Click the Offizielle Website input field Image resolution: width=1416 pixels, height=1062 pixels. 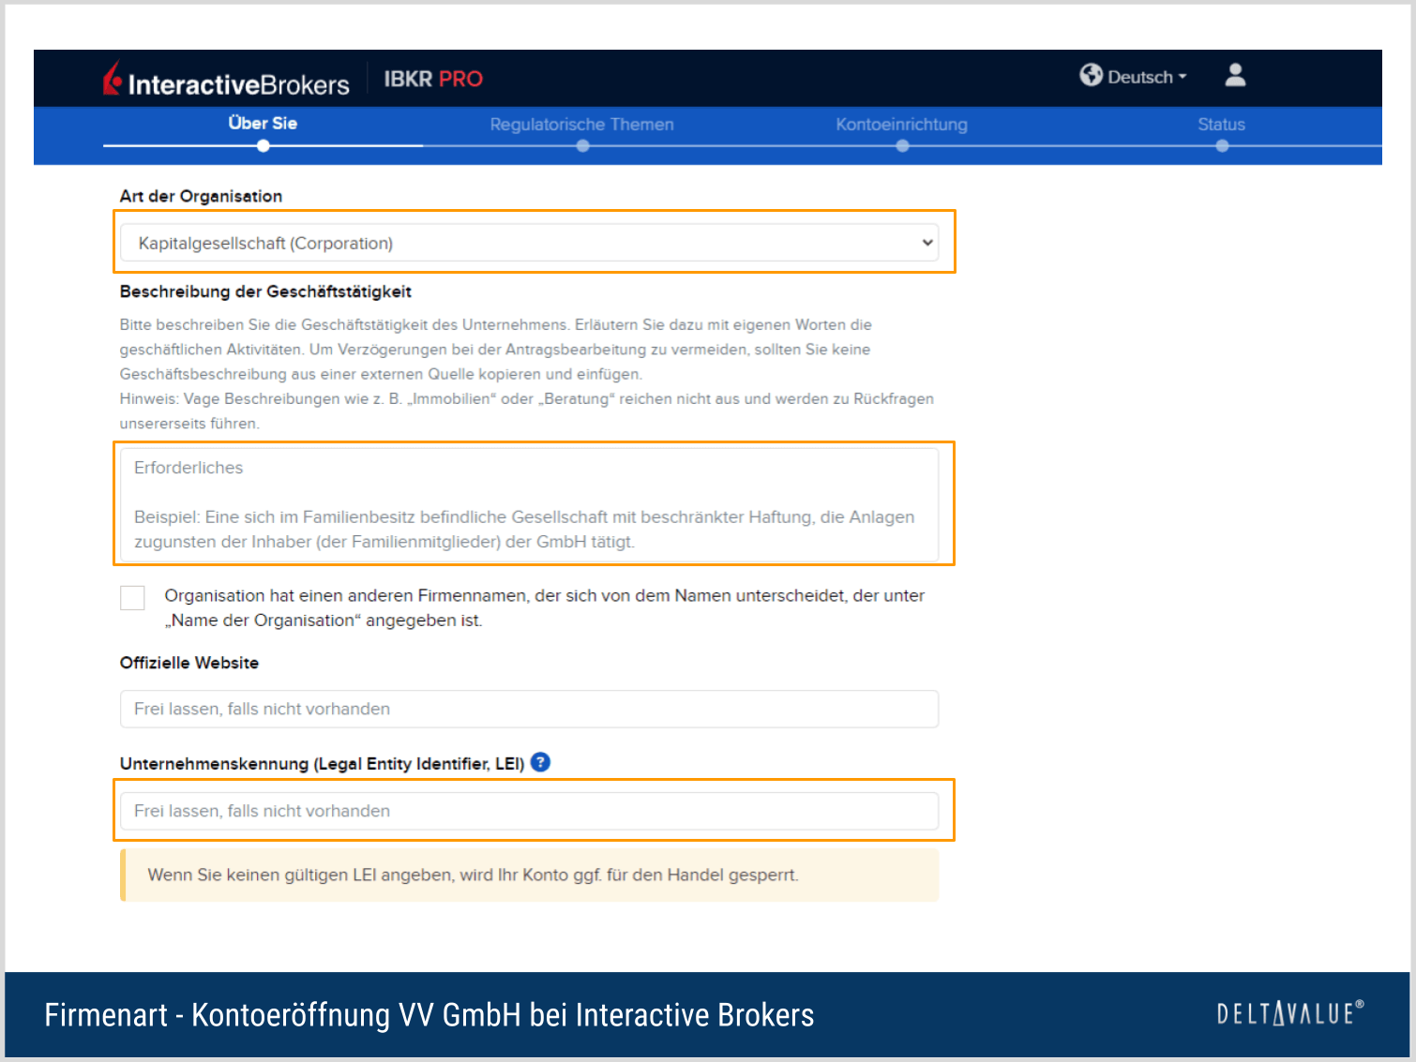529,709
